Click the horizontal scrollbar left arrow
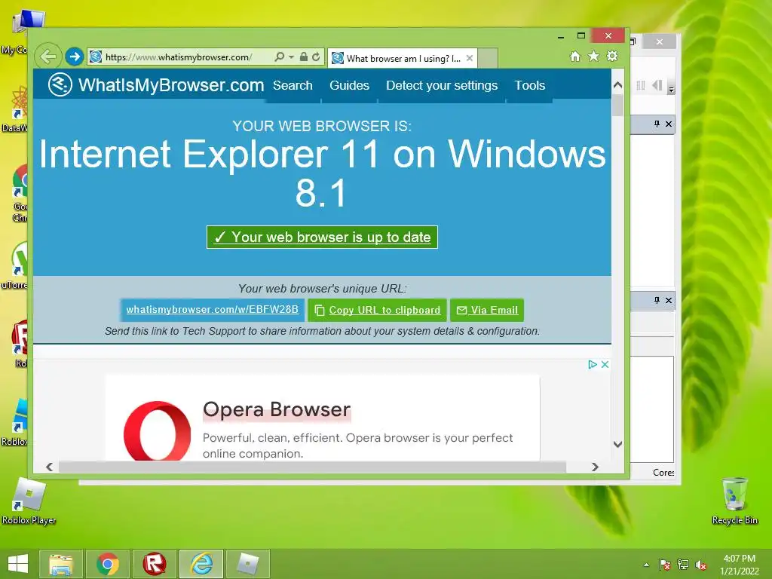 pyautogui.click(x=49, y=467)
